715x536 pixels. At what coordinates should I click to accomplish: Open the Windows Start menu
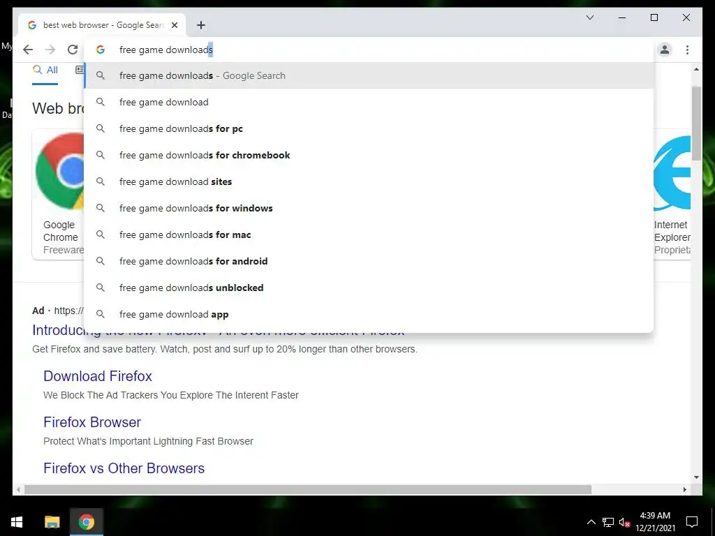pyautogui.click(x=17, y=522)
